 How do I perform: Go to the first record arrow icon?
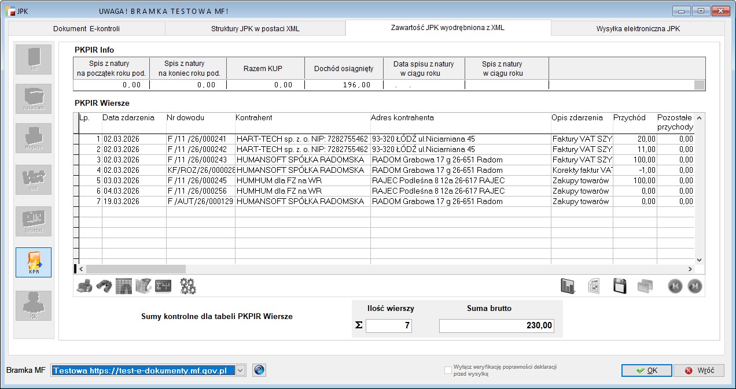click(x=675, y=286)
